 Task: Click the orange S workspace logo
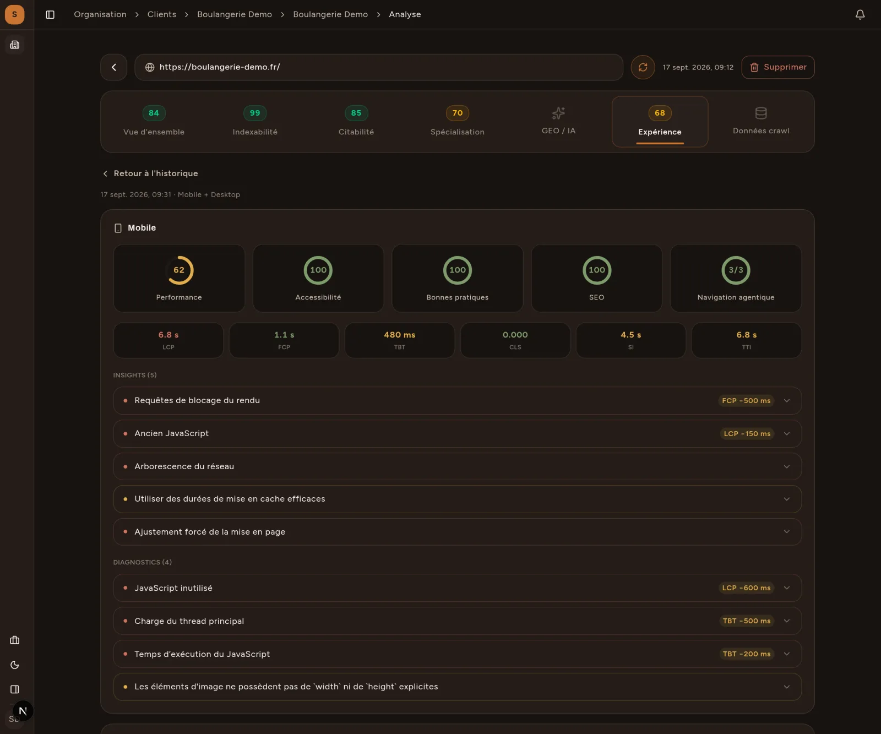click(x=14, y=14)
